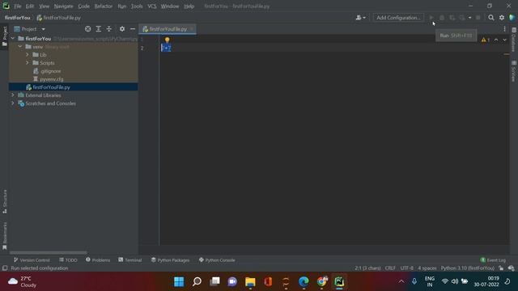Image resolution: width=518 pixels, height=291 pixels.
Task: Click the warning count indicator in editor
Action: click(x=486, y=40)
